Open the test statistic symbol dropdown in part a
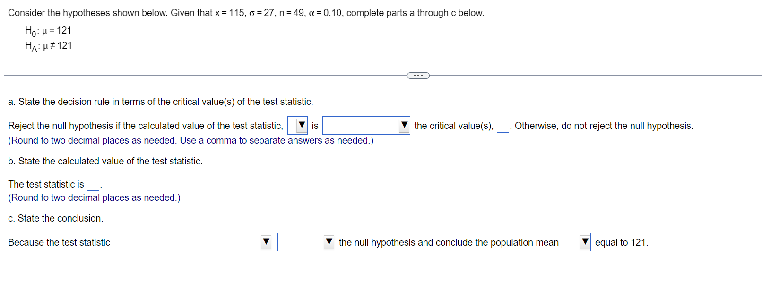Viewport: 762px width, 308px height. click(296, 125)
